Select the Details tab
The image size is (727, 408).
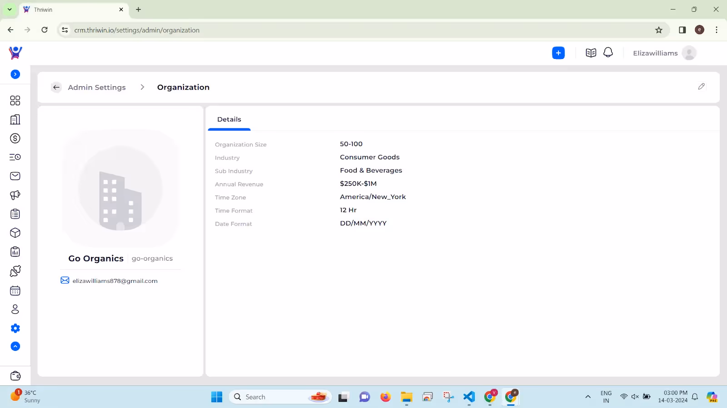coord(229,119)
